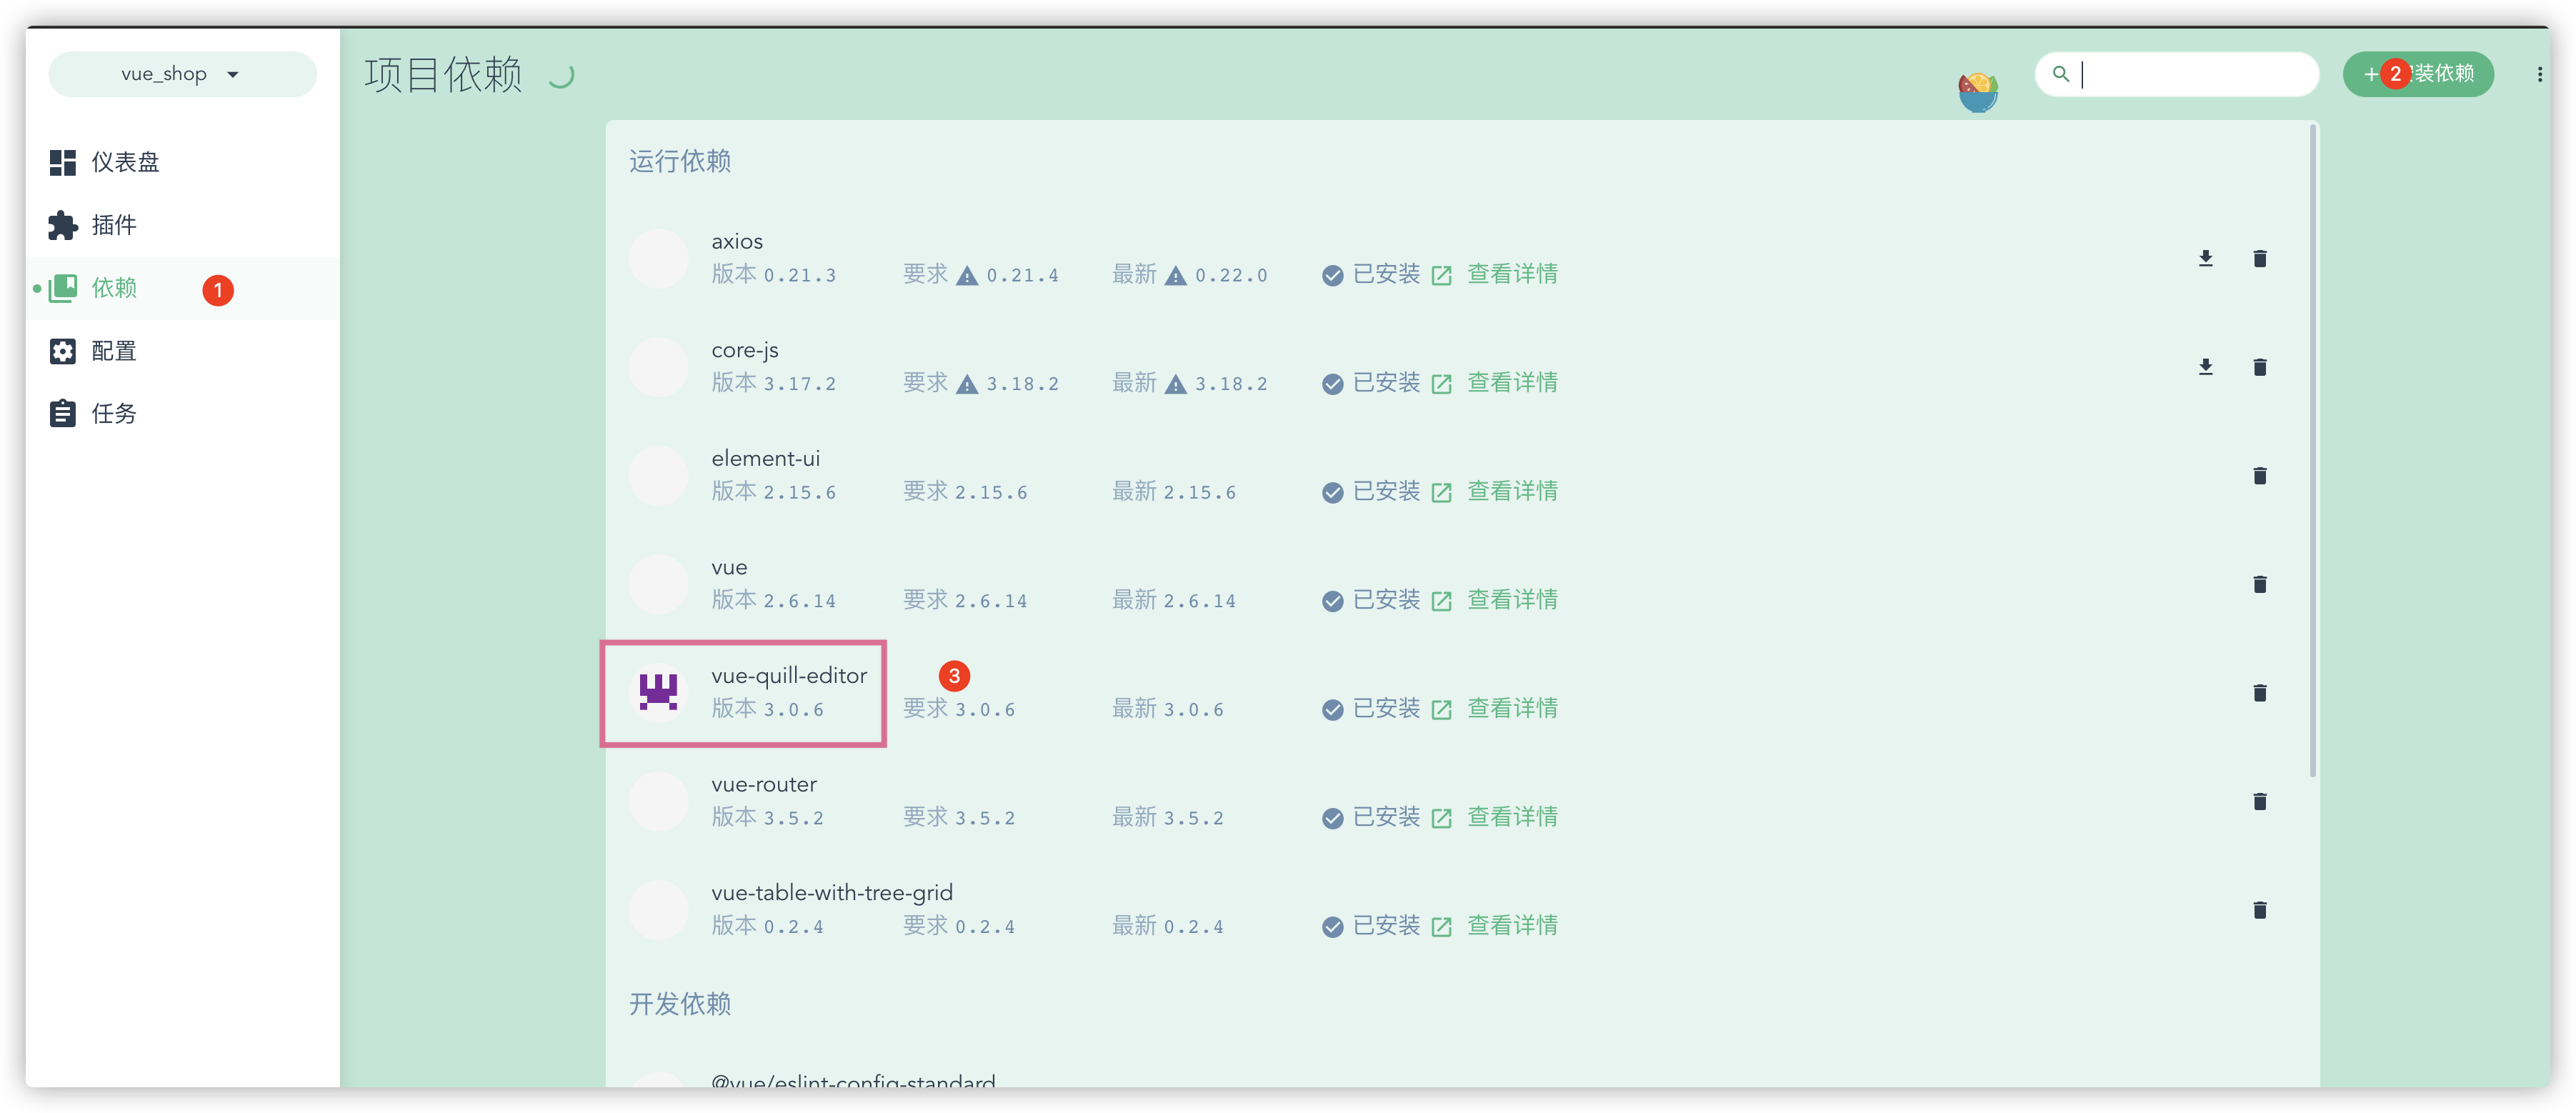Open the three-dot more options menu
Image resolution: width=2576 pixels, height=1113 pixels.
coord(2539,74)
